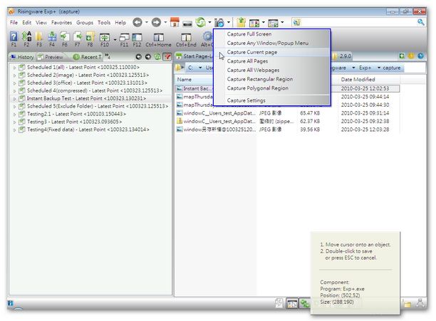Click the Forward navigation arrow button
The image size is (436, 321).
155,23
